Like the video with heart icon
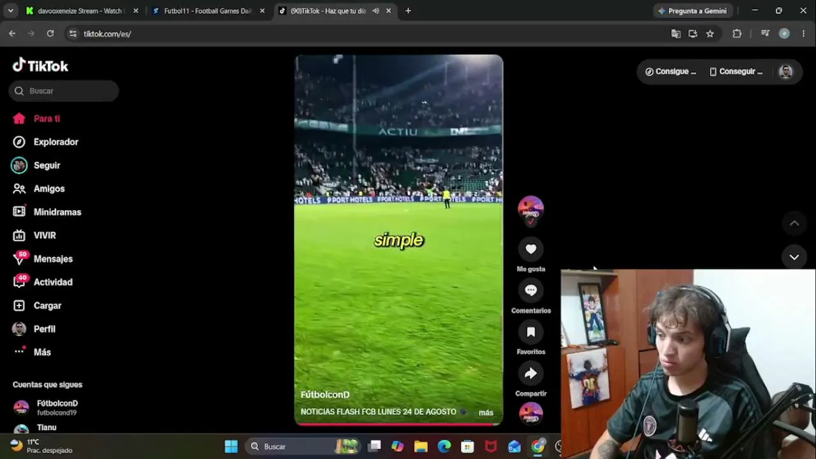 530,249
